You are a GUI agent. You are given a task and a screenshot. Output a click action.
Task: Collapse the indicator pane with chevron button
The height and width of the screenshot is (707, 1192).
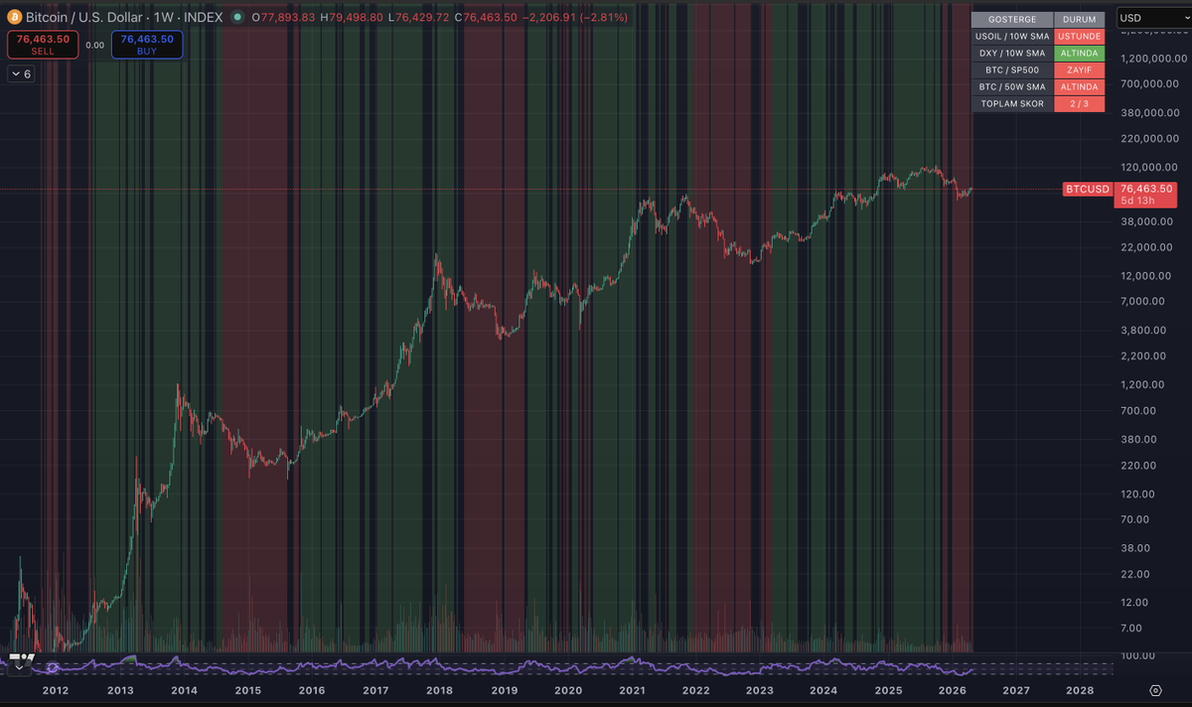click(x=18, y=668)
